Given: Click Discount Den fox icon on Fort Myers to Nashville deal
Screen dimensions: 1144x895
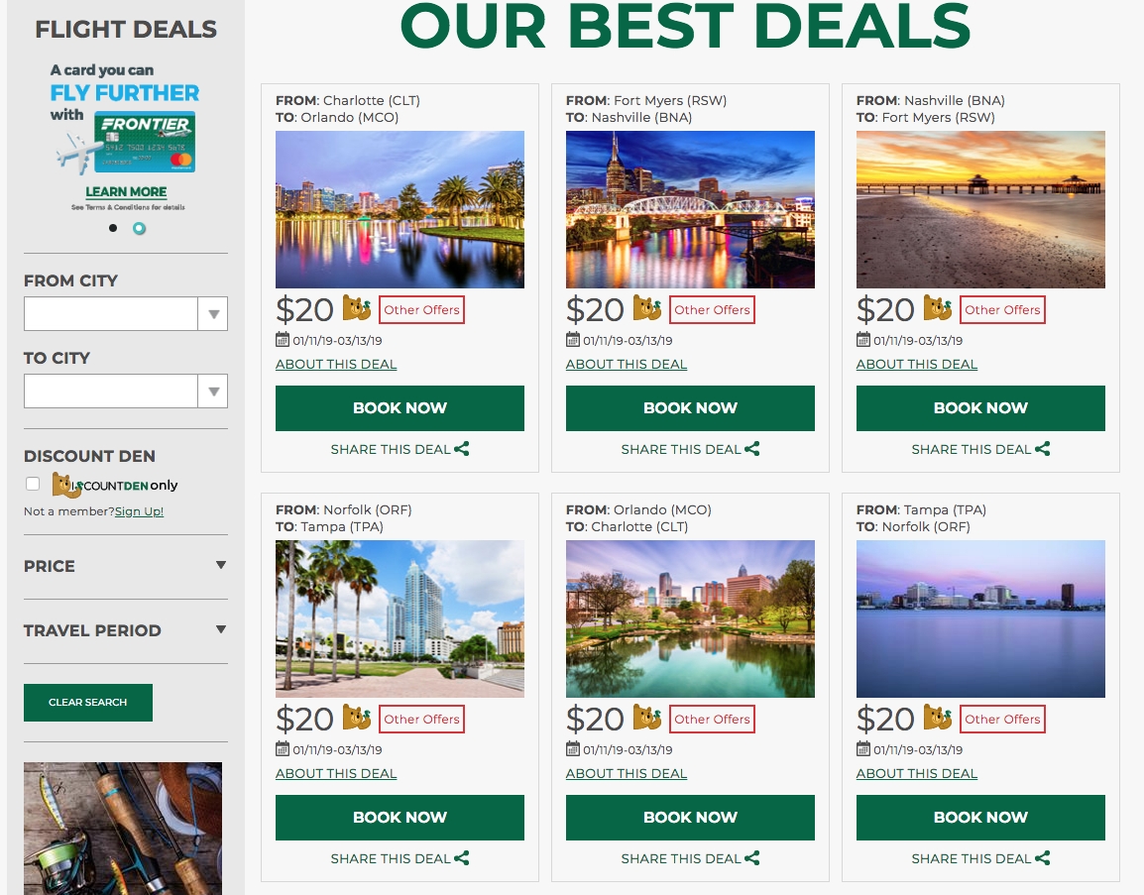Looking at the screenshot, I should tap(646, 308).
